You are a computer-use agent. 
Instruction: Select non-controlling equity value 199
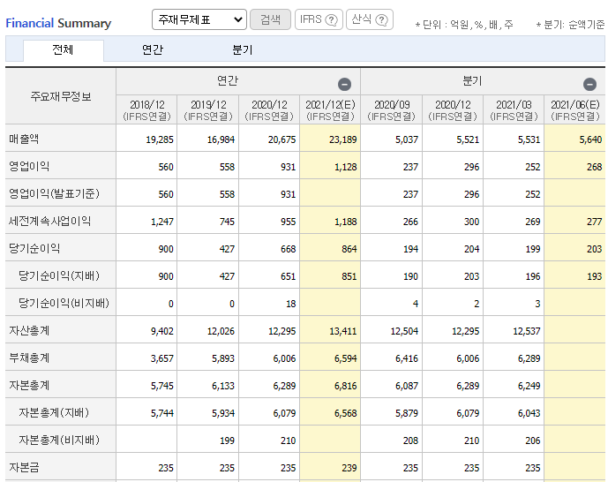[227, 441]
